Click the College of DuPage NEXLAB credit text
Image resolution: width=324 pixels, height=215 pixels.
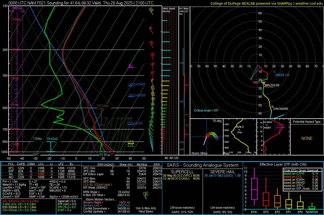[x=266, y=3]
